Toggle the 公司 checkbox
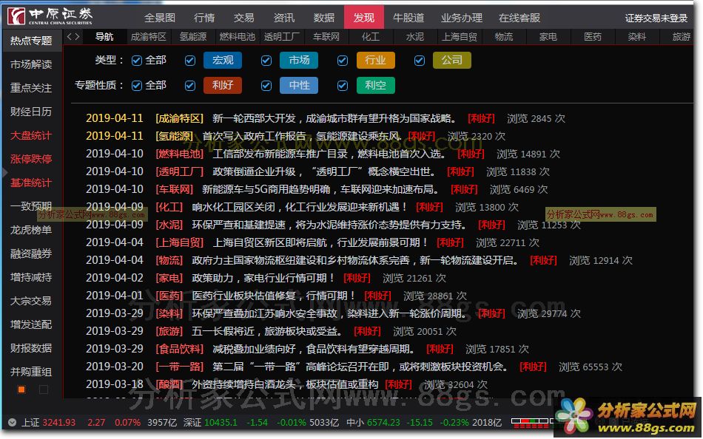This screenshot has width=703, height=439. tap(420, 61)
